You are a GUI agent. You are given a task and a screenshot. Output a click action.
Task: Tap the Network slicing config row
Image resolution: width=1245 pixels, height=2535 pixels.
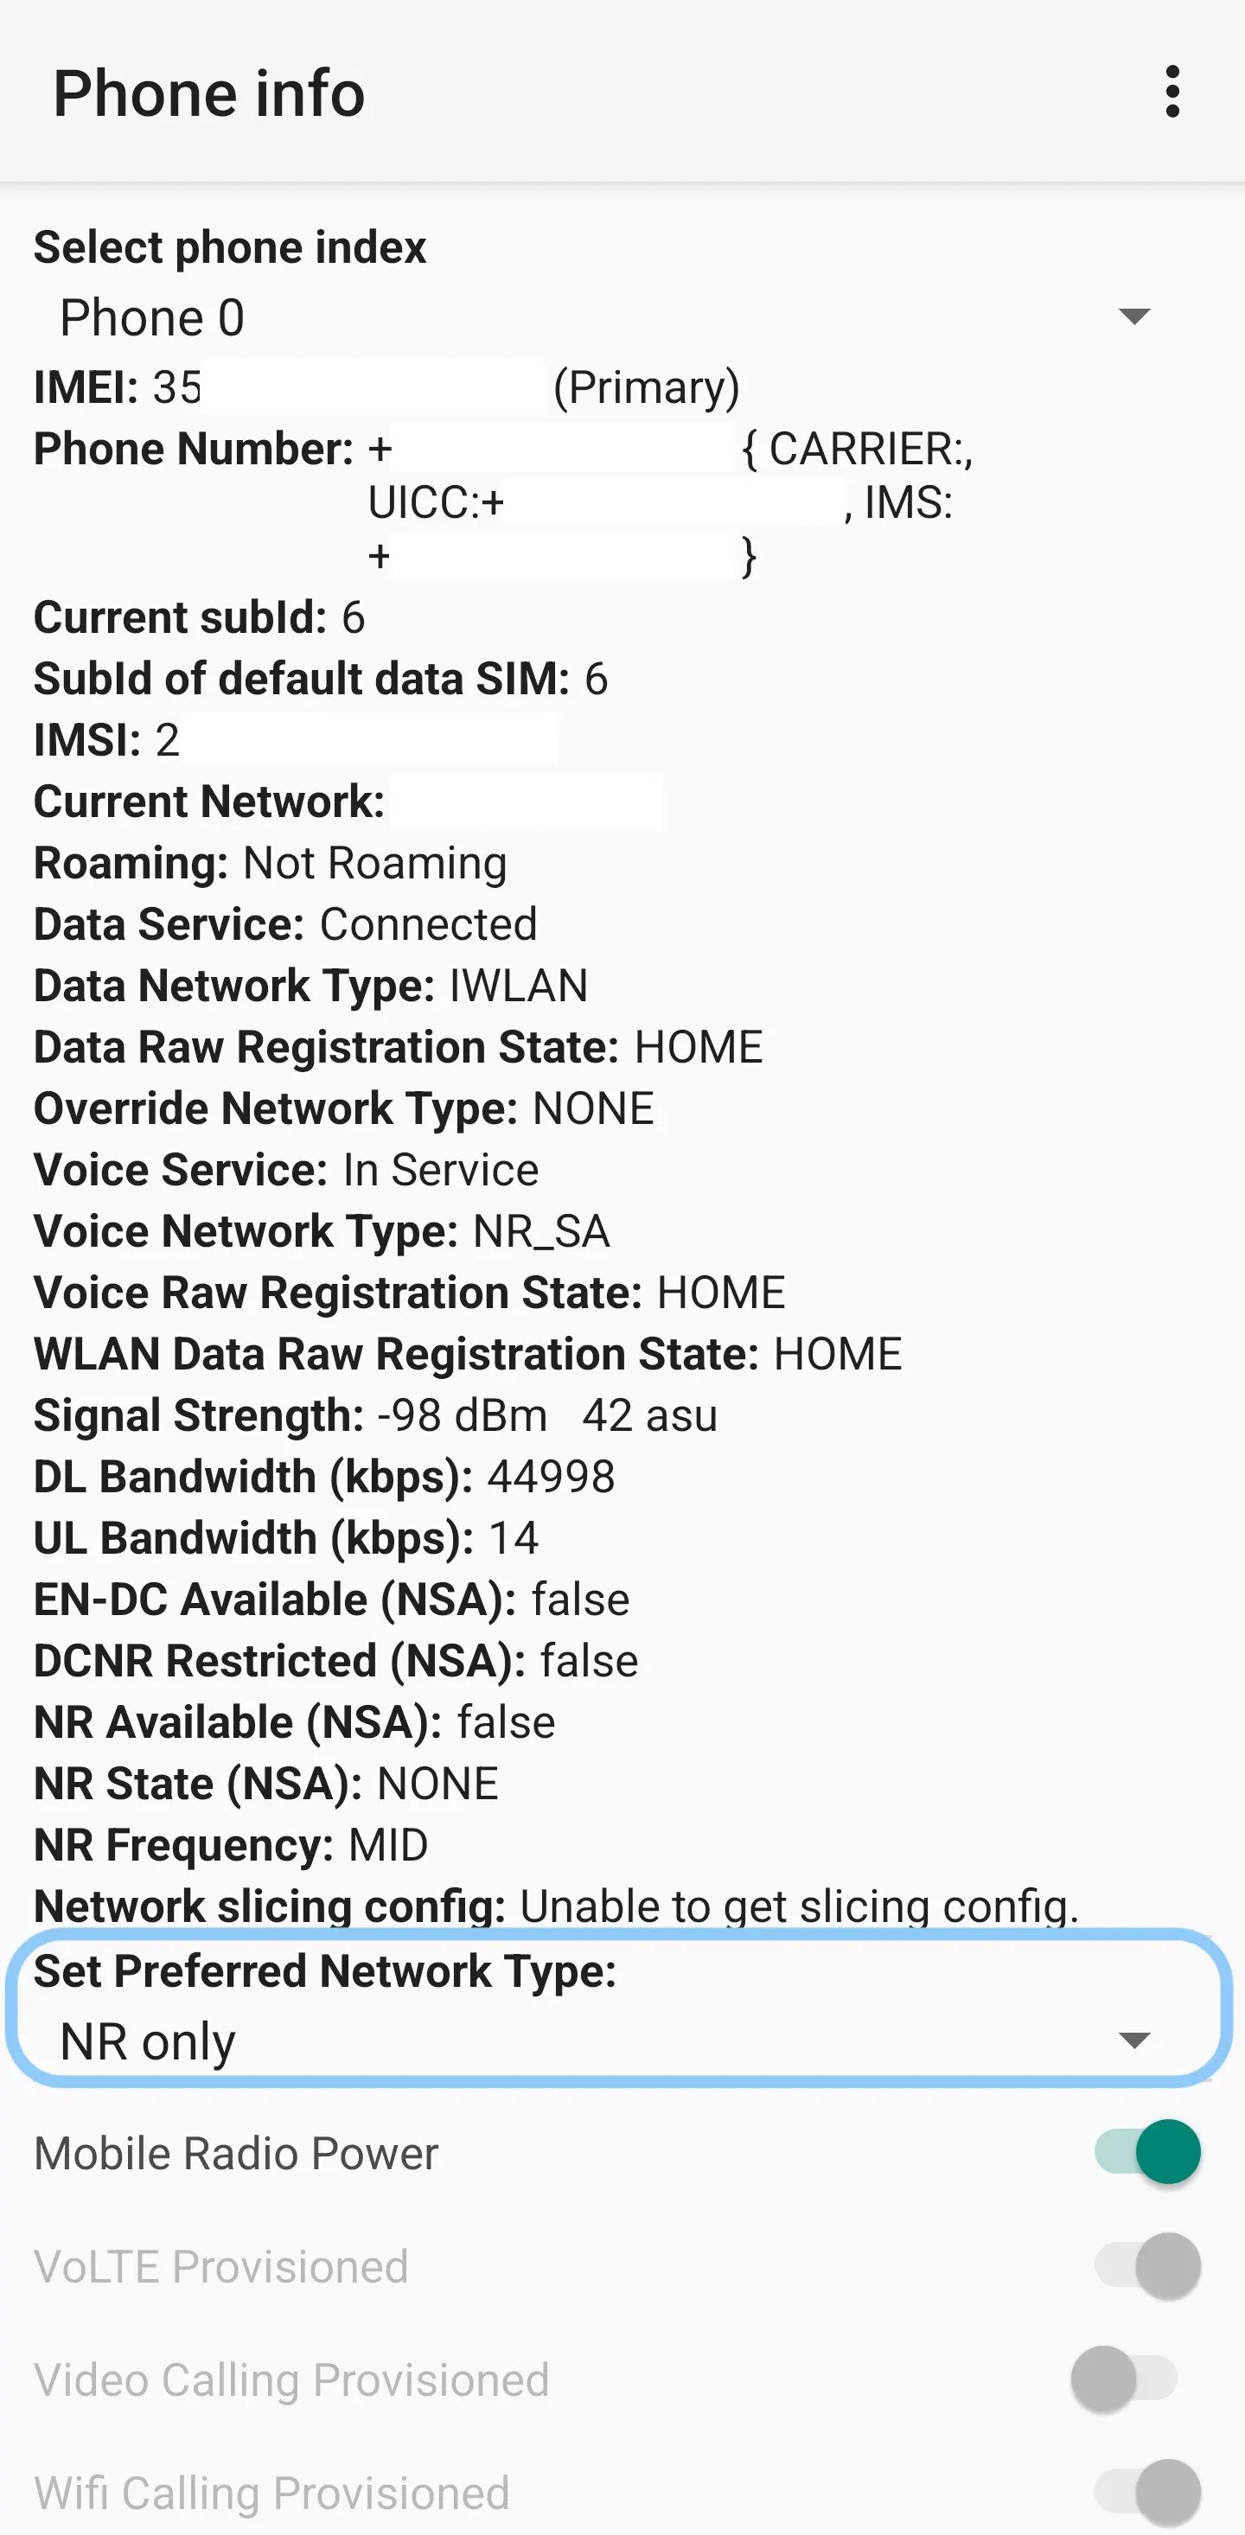(x=556, y=1906)
